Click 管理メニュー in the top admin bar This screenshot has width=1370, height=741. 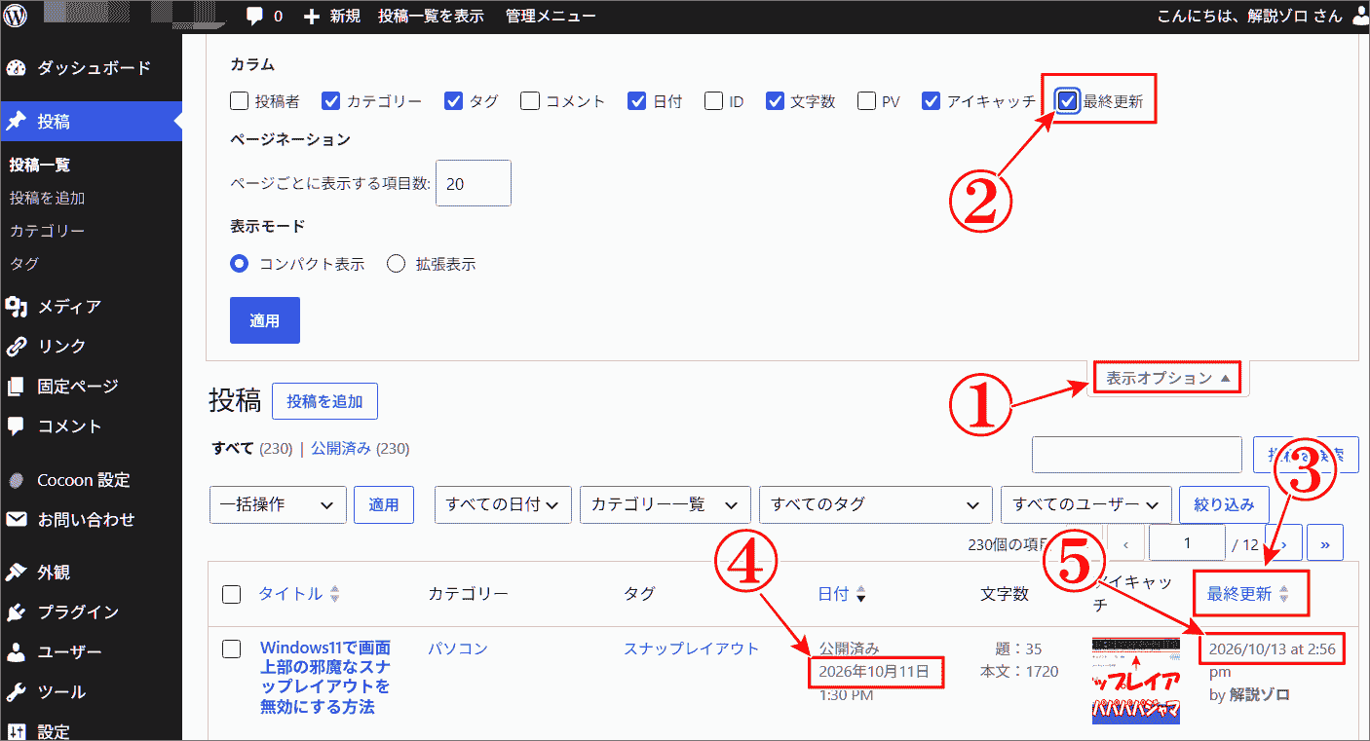click(551, 16)
